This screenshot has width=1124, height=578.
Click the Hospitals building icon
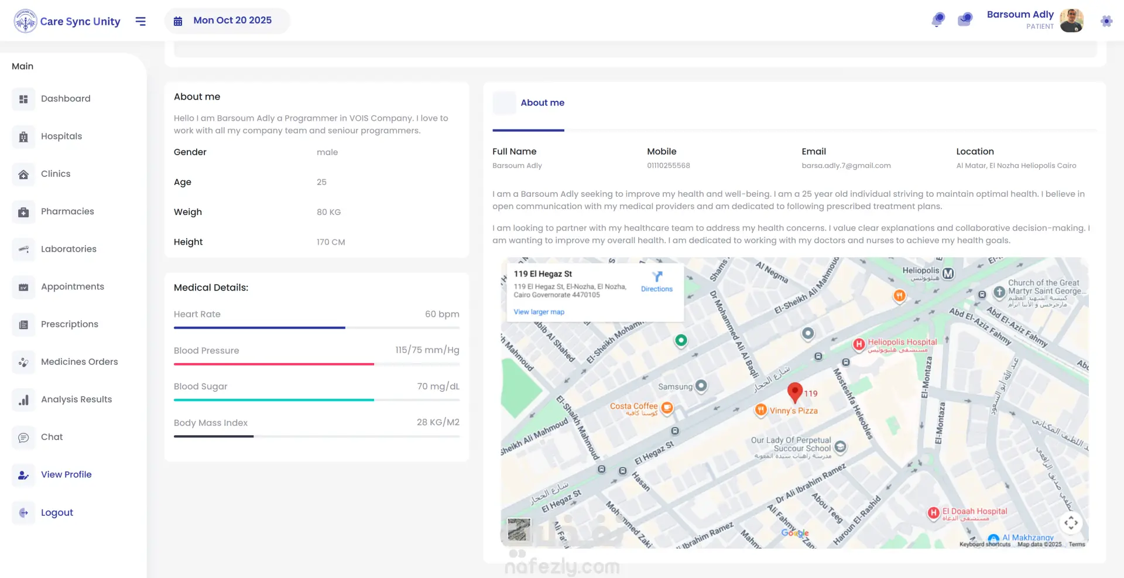point(23,136)
